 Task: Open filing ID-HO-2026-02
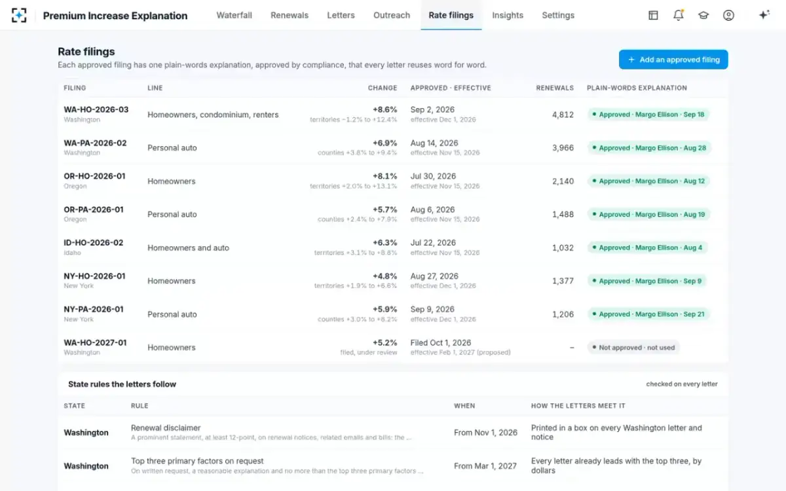click(94, 242)
